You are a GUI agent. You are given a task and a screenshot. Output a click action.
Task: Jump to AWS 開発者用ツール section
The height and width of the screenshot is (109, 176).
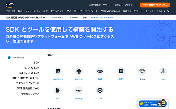(x=28, y=89)
